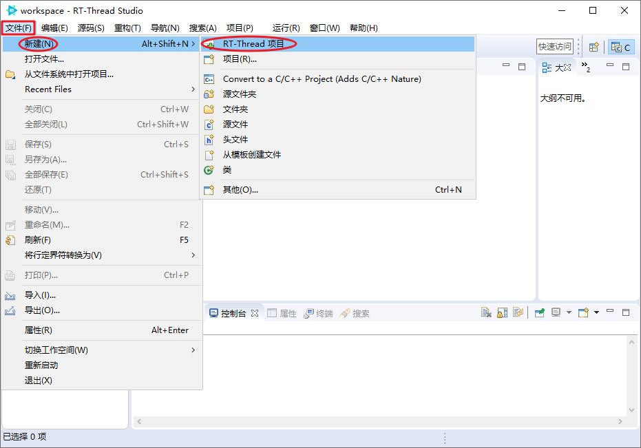Open the 重构(T) menu
Image resolution: width=641 pixels, height=448 pixels.
point(127,28)
